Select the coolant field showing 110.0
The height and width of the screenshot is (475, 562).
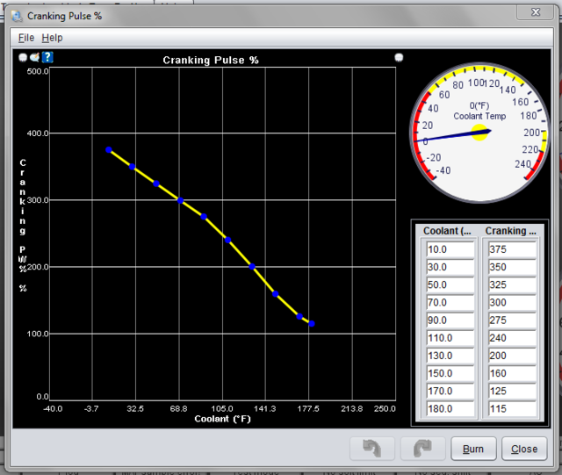pyautogui.click(x=446, y=338)
